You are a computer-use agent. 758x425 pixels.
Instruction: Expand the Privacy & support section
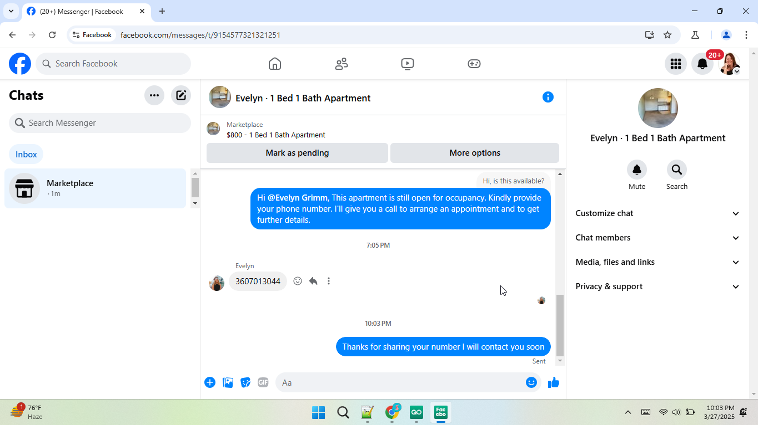click(x=658, y=286)
